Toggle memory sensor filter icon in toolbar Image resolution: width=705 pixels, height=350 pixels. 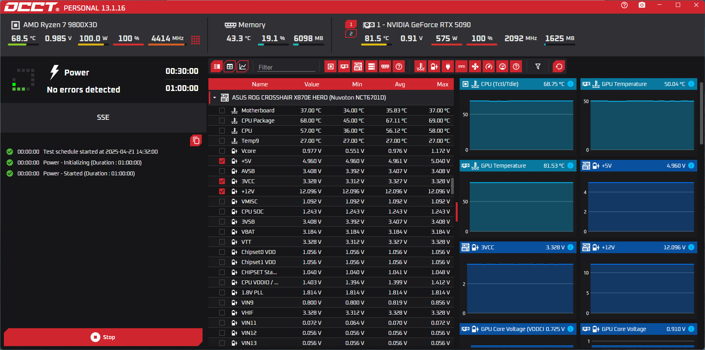385,66
